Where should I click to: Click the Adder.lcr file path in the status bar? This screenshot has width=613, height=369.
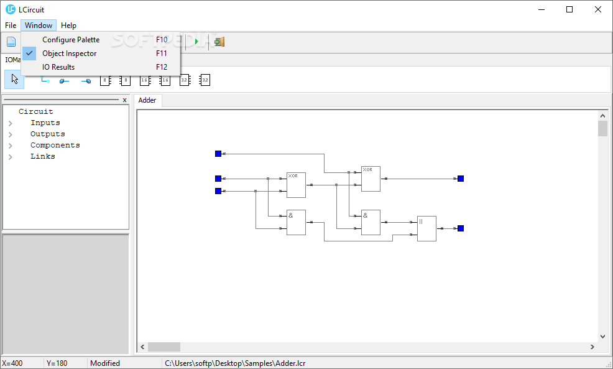[x=235, y=363]
